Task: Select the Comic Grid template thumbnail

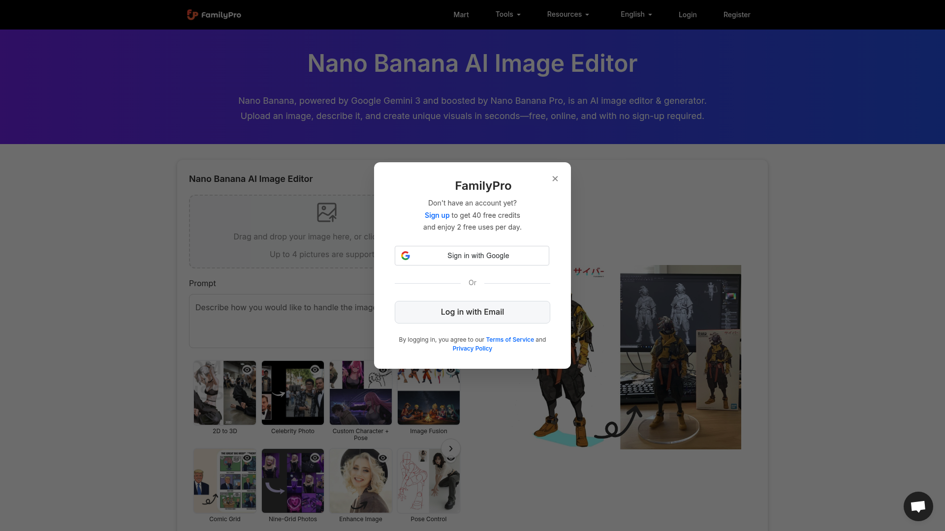Action: click(x=225, y=481)
